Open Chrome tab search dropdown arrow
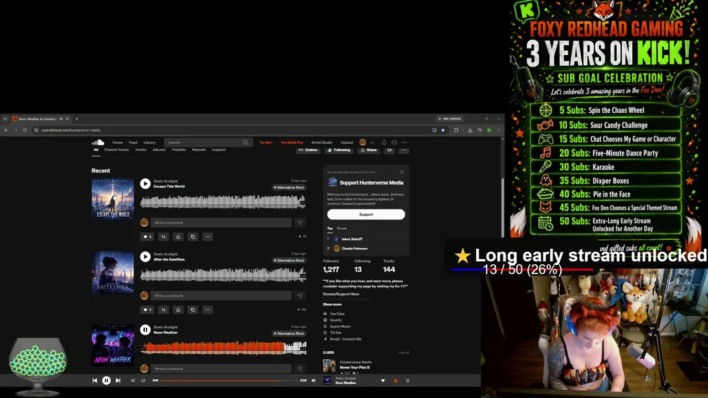The height and width of the screenshot is (398, 708). pos(5,119)
